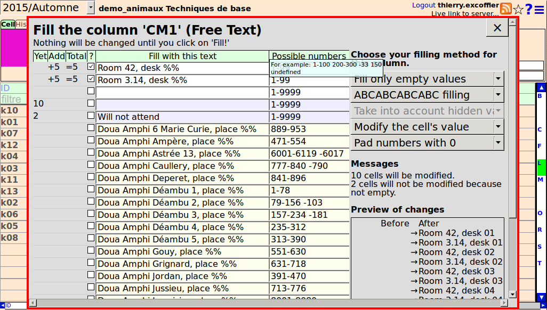
Task: Uncheck the 'Room 42, desk %%' checkbox
Action: click(91, 67)
